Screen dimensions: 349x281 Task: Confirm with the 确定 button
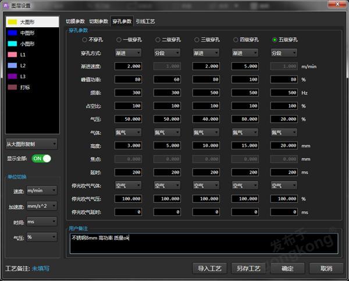tap(287, 268)
